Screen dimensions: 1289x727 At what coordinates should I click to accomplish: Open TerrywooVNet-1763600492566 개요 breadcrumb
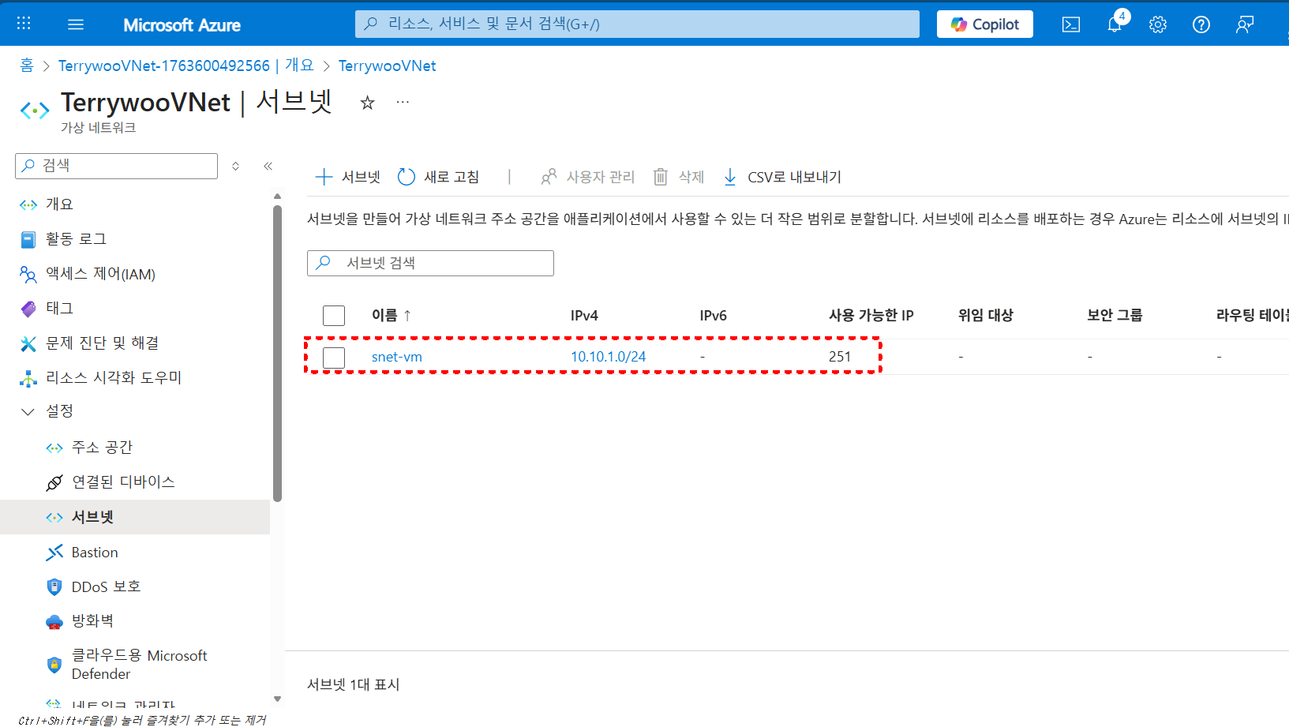(186, 66)
